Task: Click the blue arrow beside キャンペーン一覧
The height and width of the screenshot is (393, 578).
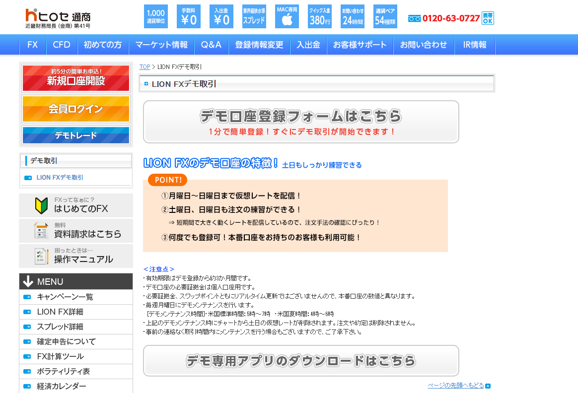Action: click(27, 297)
